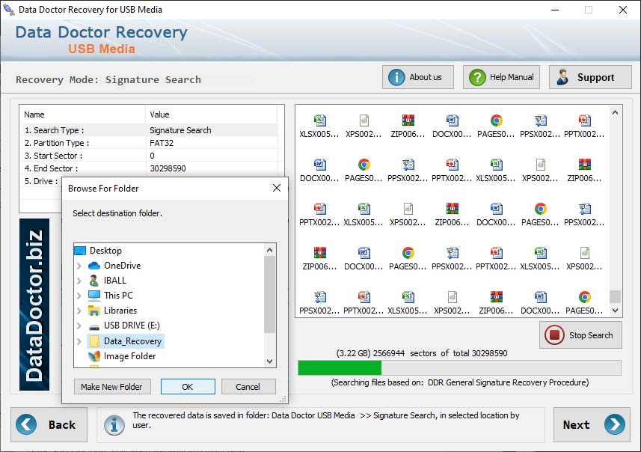Expand the USB DRIVE (E:) node

pos(79,326)
